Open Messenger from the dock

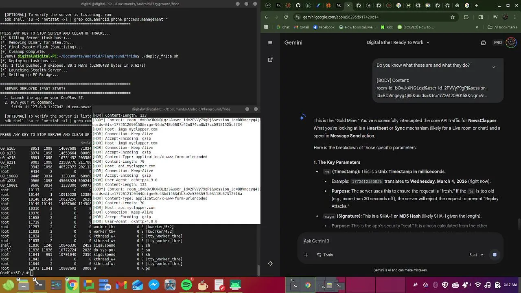[154, 285]
